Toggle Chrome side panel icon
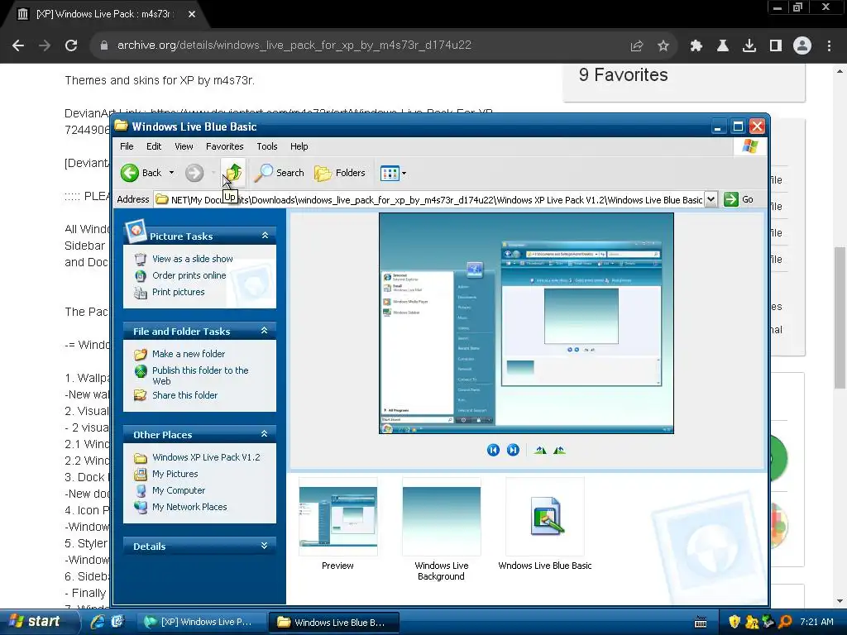This screenshot has height=635, width=847. (x=776, y=46)
